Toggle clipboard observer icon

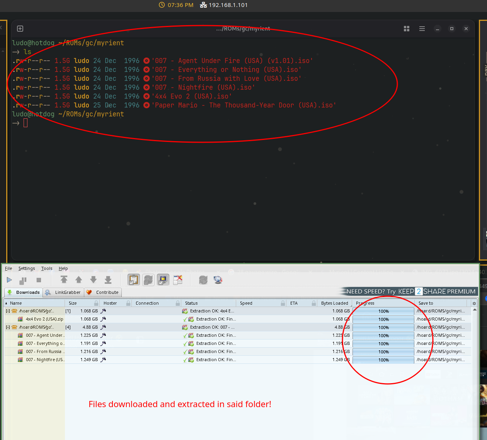[x=134, y=280]
